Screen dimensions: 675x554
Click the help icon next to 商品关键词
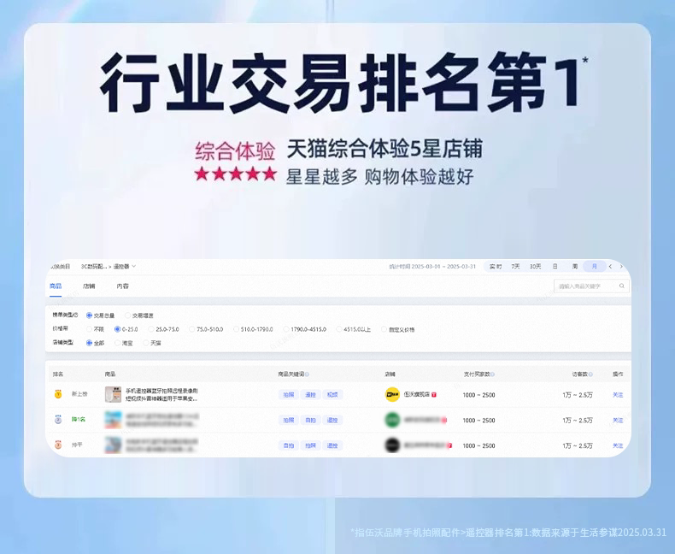307,374
